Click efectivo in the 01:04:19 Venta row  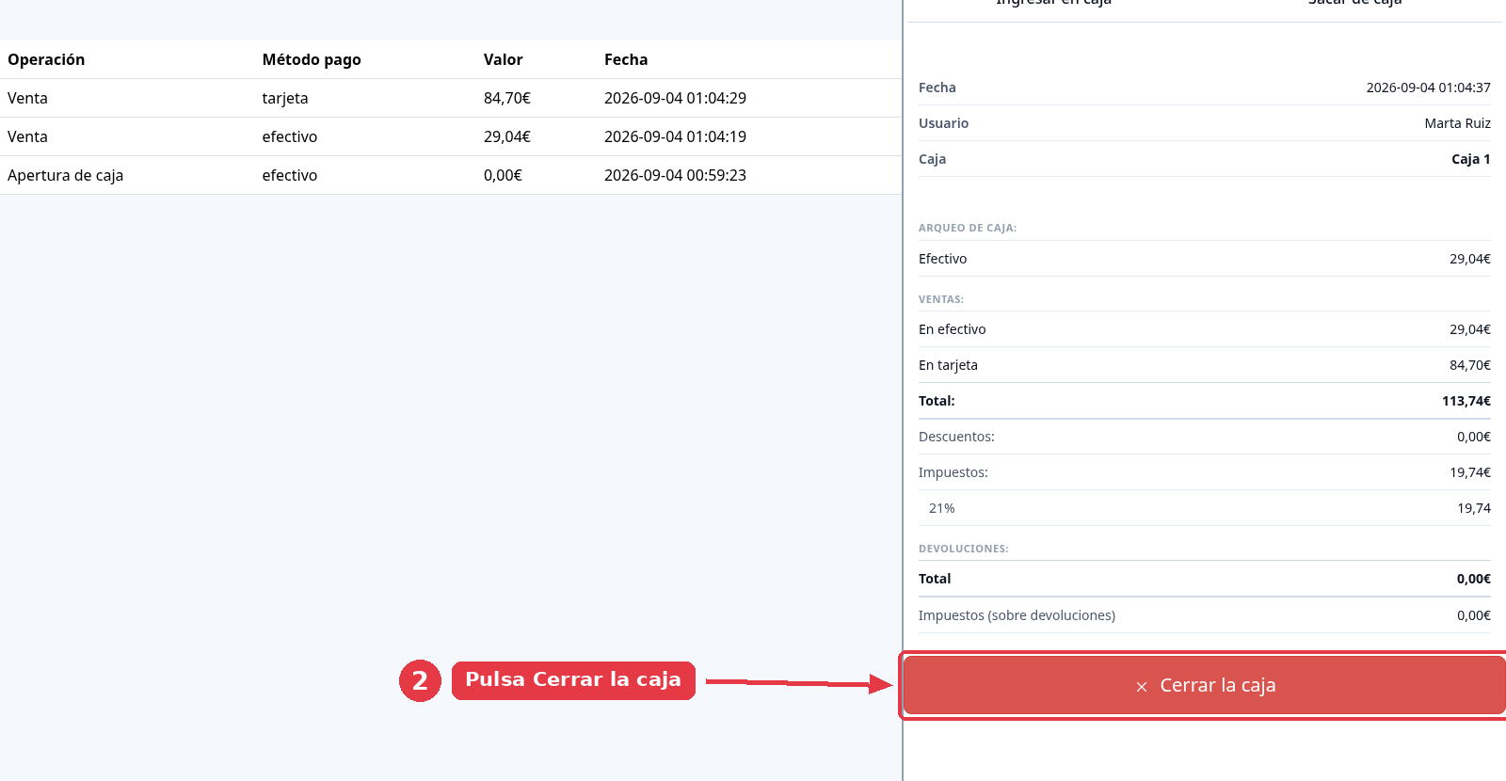290,136
